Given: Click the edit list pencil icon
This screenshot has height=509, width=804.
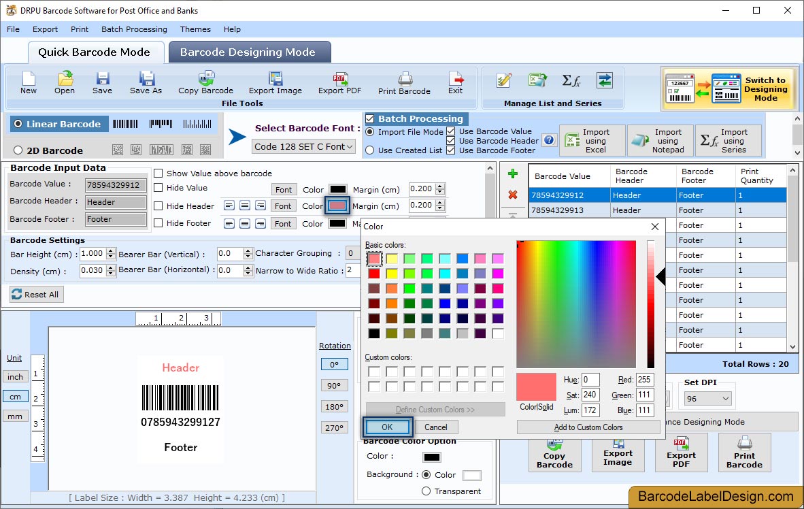Looking at the screenshot, I should (x=505, y=80).
